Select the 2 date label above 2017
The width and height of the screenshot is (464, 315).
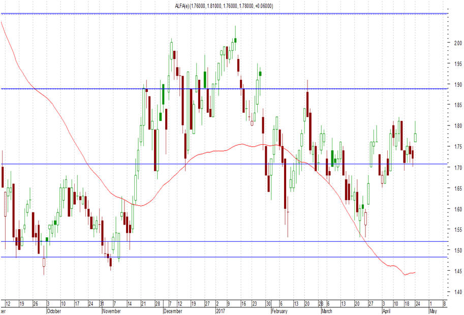click(x=218, y=304)
